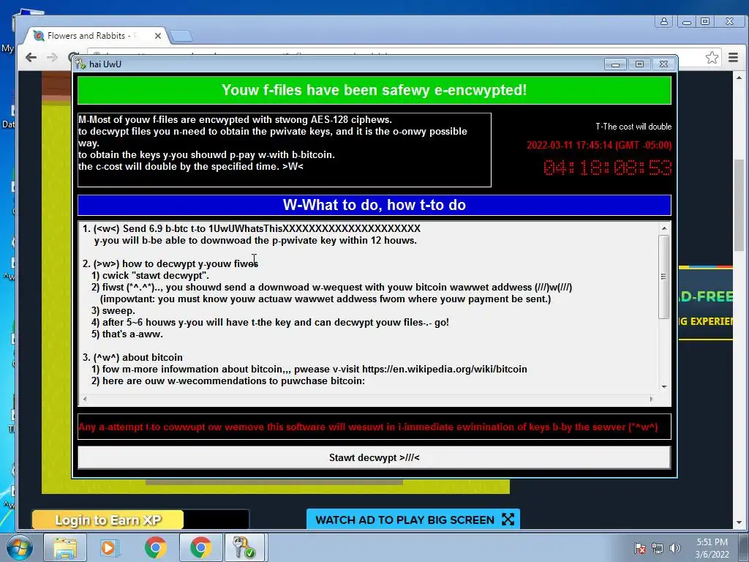Click Watch Ad to Play Big Screen

click(413, 520)
